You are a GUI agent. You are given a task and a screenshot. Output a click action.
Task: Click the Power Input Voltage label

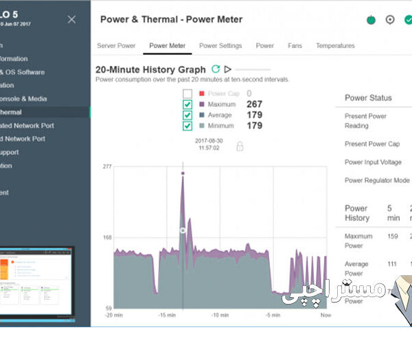[373, 162]
